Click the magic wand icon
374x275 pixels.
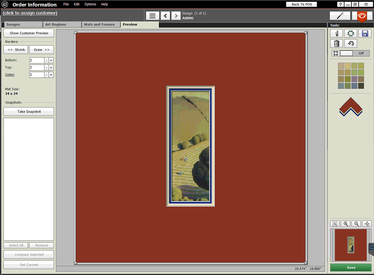click(x=340, y=16)
